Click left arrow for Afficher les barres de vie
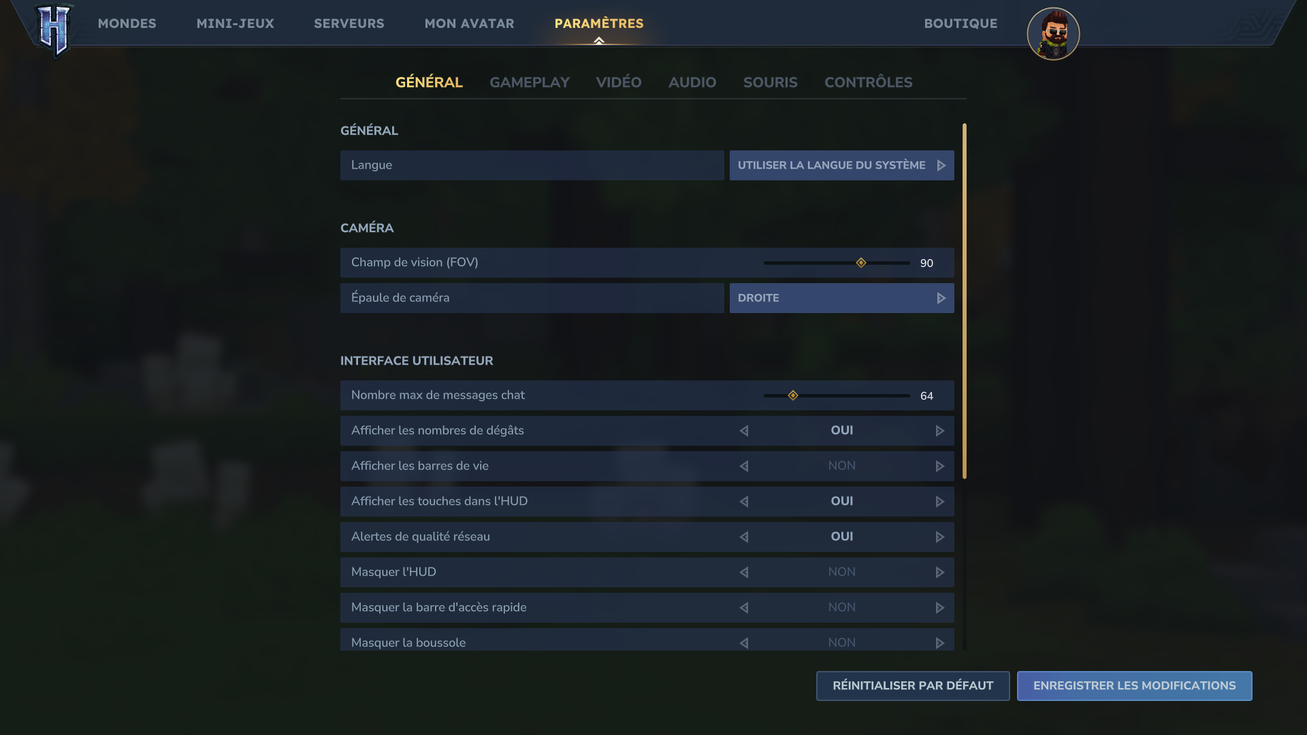This screenshot has width=1307, height=735. click(744, 466)
